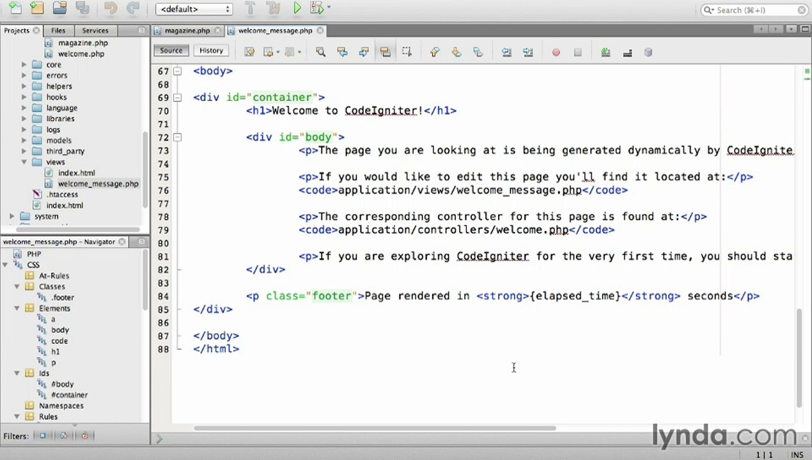The width and height of the screenshot is (812, 460).
Task: Click Find Previous Occurrence icon
Action: click(342, 52)
